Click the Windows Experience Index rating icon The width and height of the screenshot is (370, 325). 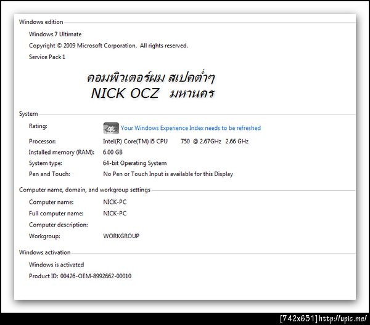(x=111, y=128)
